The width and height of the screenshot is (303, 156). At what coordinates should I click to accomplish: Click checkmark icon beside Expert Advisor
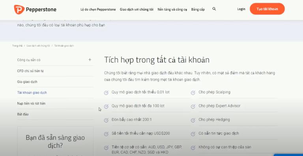(x=193, y=107)
